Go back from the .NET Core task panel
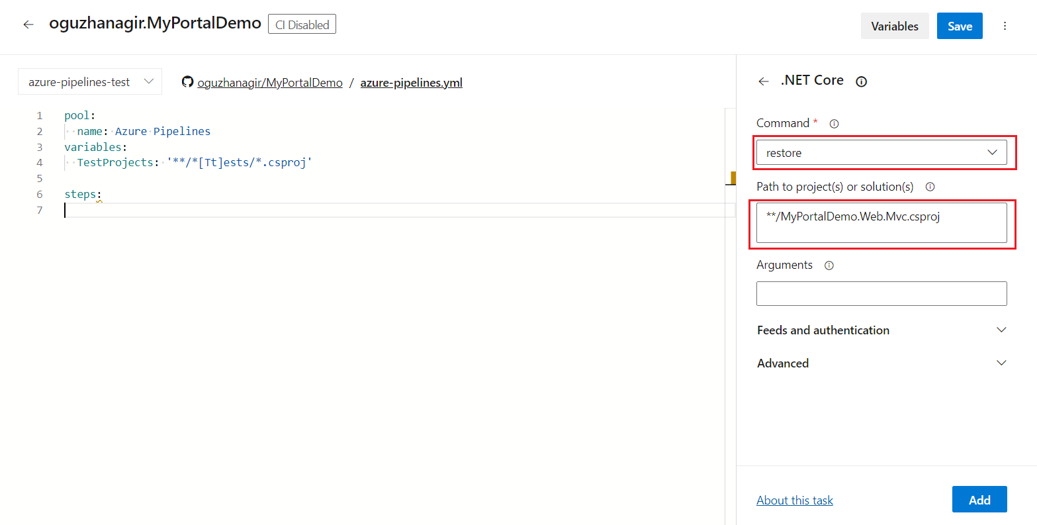The image size is (1037, 525). pos(764,81)
